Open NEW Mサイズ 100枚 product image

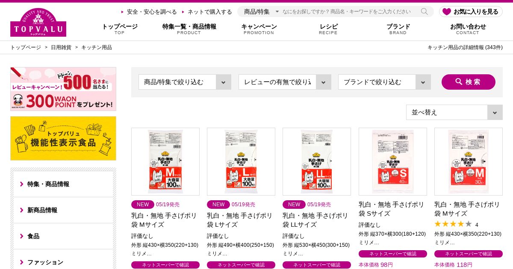point(165,161)
